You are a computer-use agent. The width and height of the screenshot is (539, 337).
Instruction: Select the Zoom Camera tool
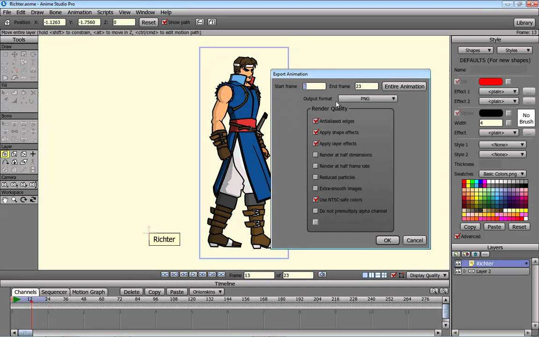point(14,185)
